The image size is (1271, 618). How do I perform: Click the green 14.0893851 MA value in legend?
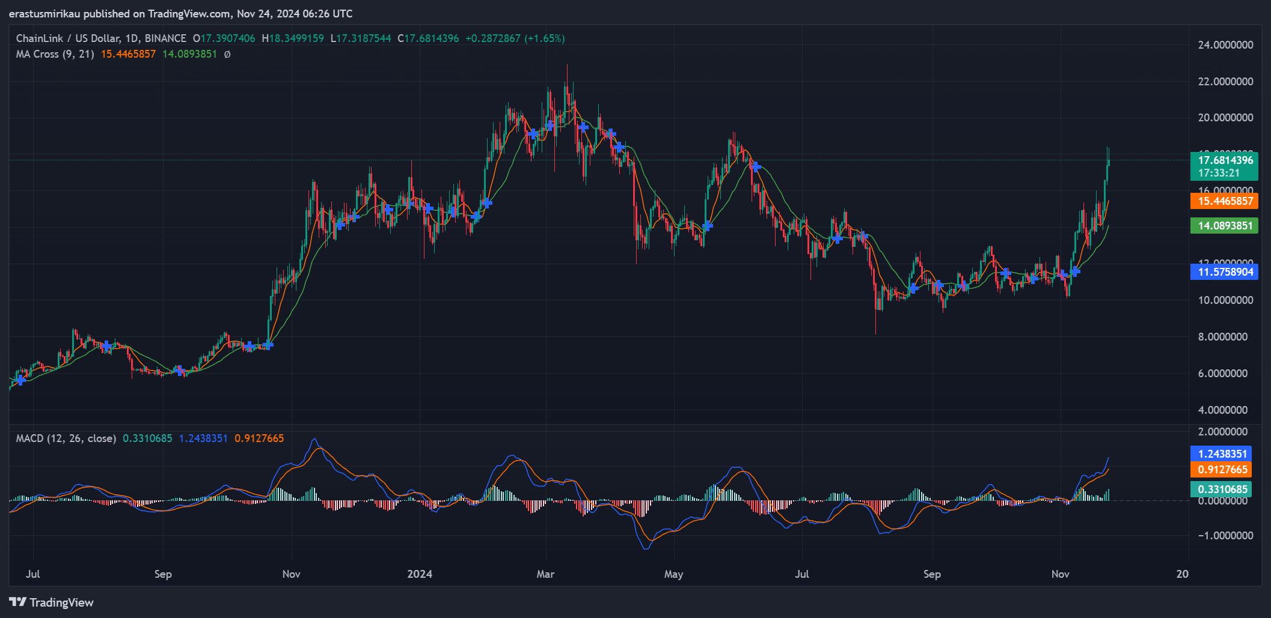pyautogui.click(x=189, y=54)
